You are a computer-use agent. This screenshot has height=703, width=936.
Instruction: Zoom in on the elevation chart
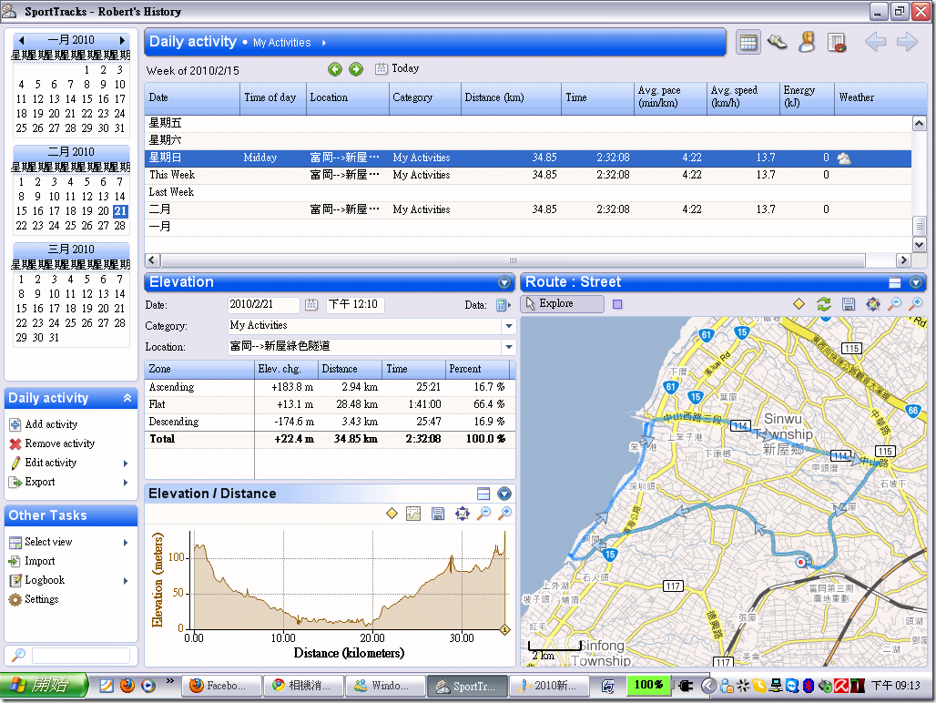coord(505,514)
